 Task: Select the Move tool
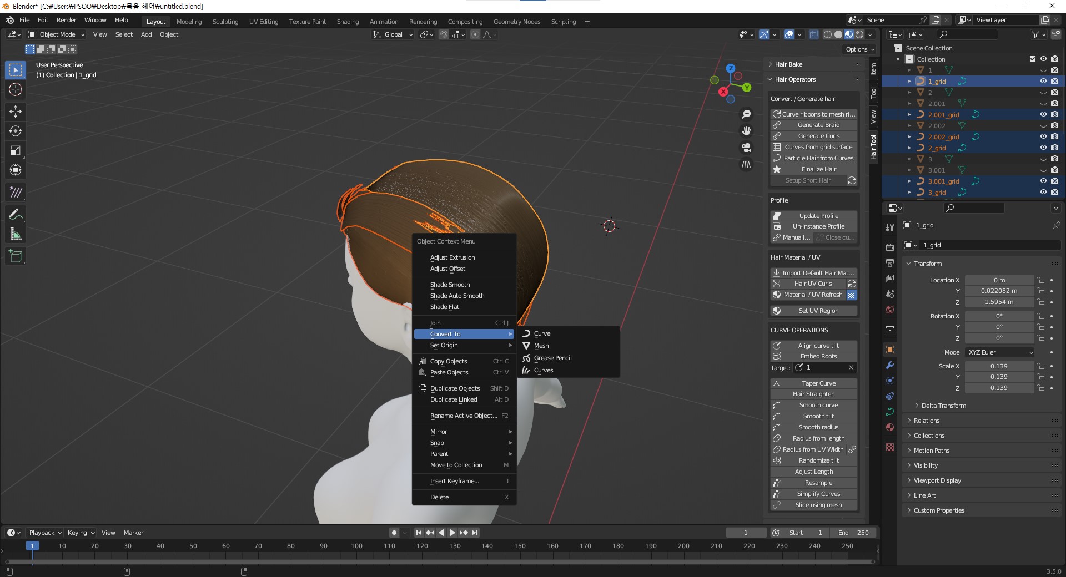16,112
